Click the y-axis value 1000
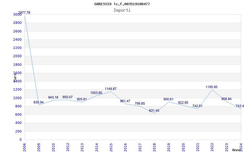Viewport: 244px width, 153px height. click(x=17, y=98)
